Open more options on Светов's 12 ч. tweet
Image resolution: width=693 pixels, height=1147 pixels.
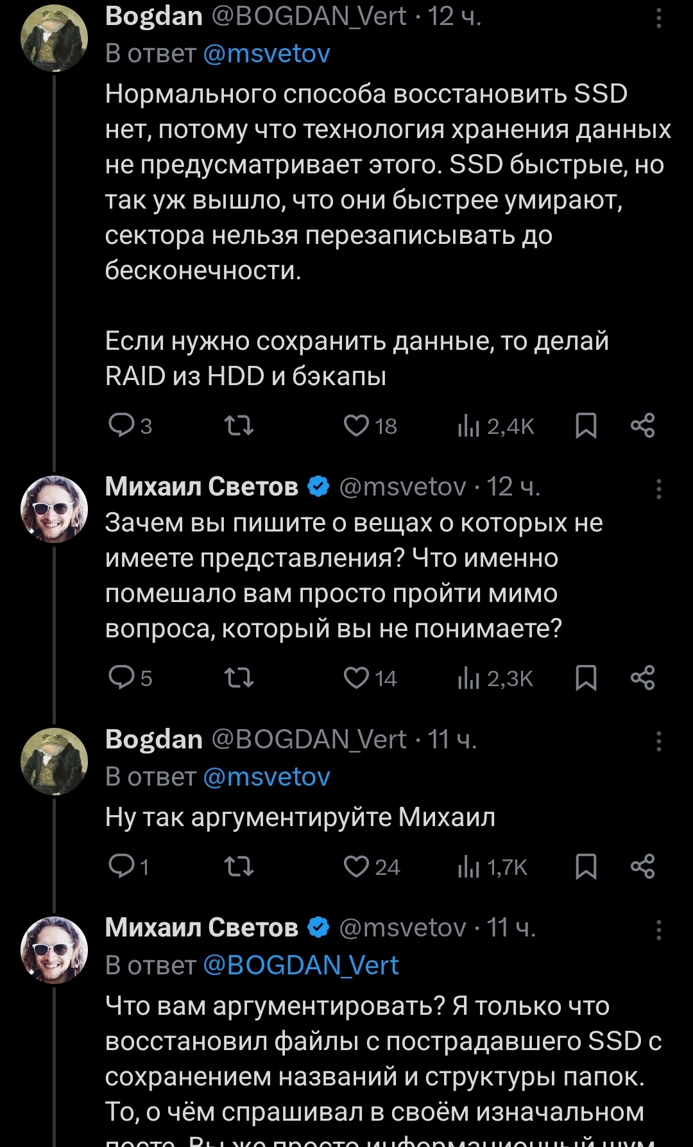658,489
